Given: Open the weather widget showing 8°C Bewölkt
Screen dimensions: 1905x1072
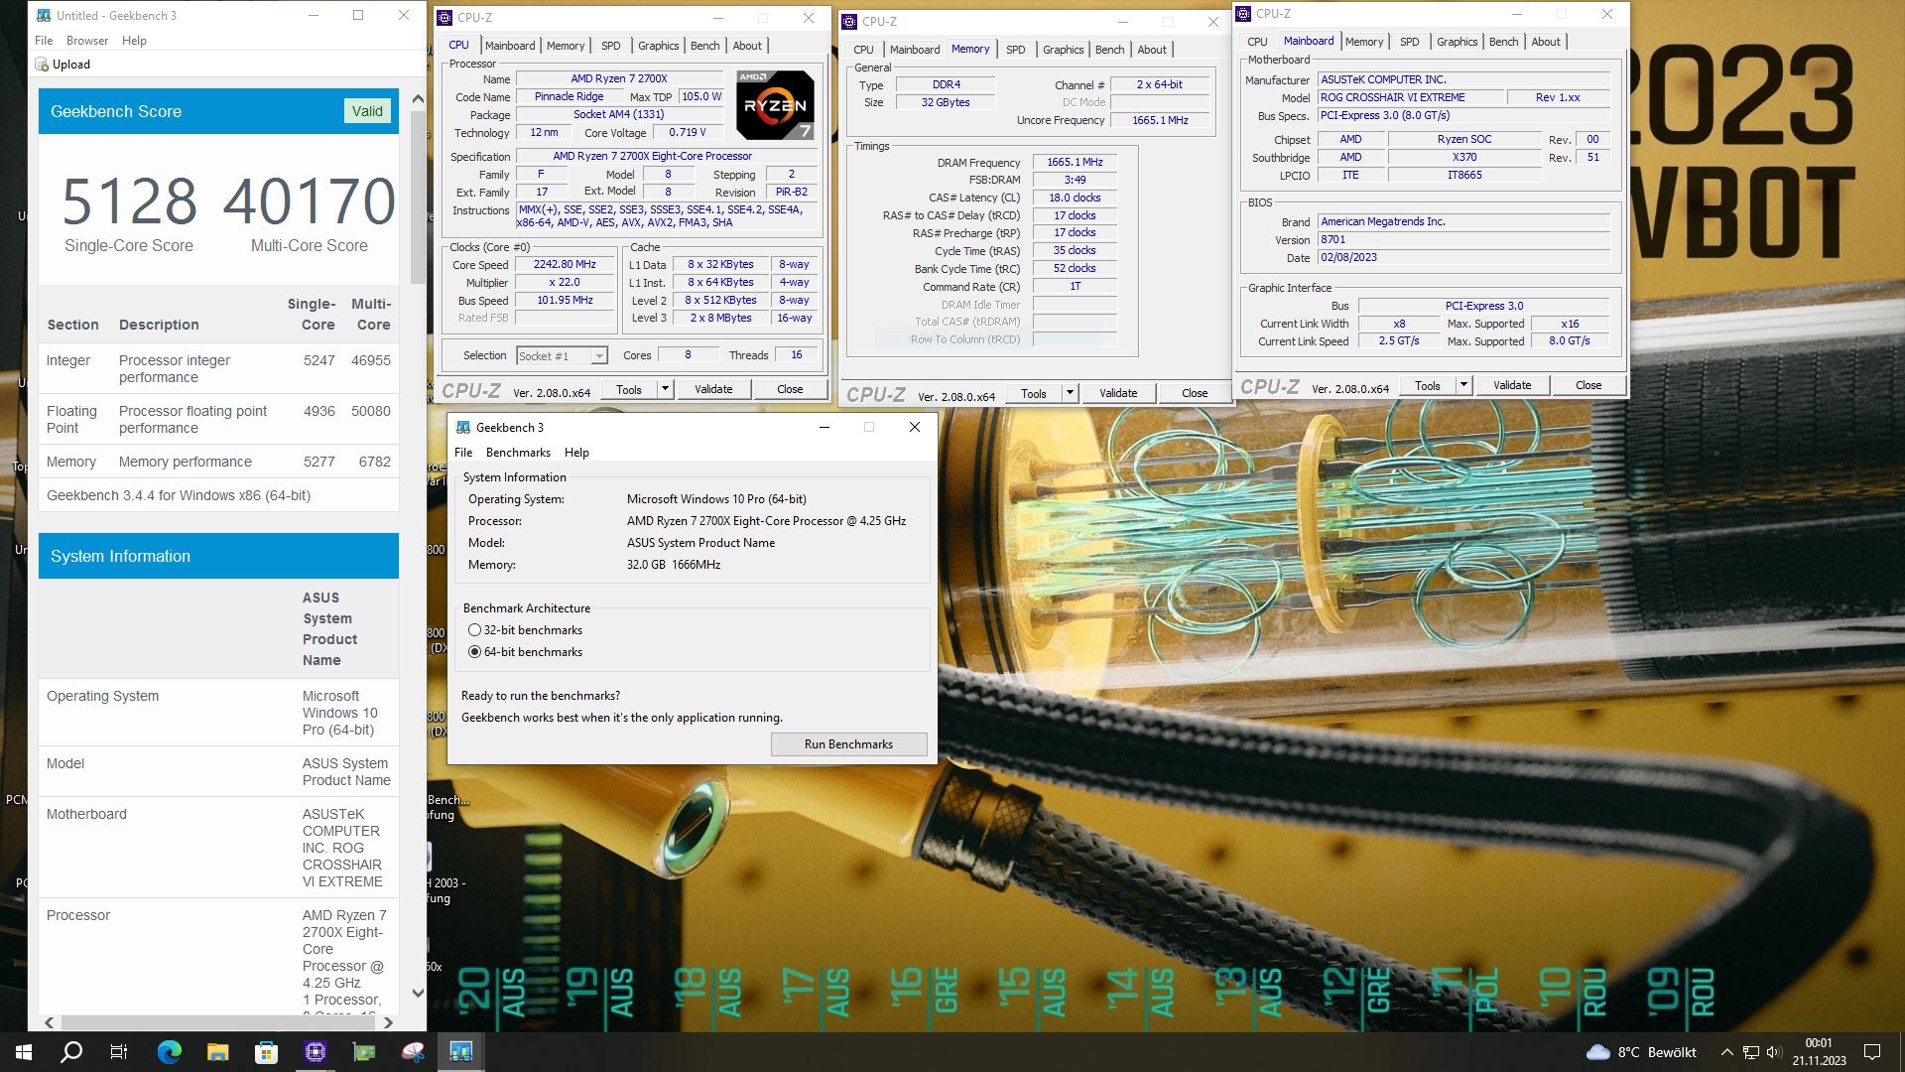Looking at the screenshot, I should coord(1641,1052).
